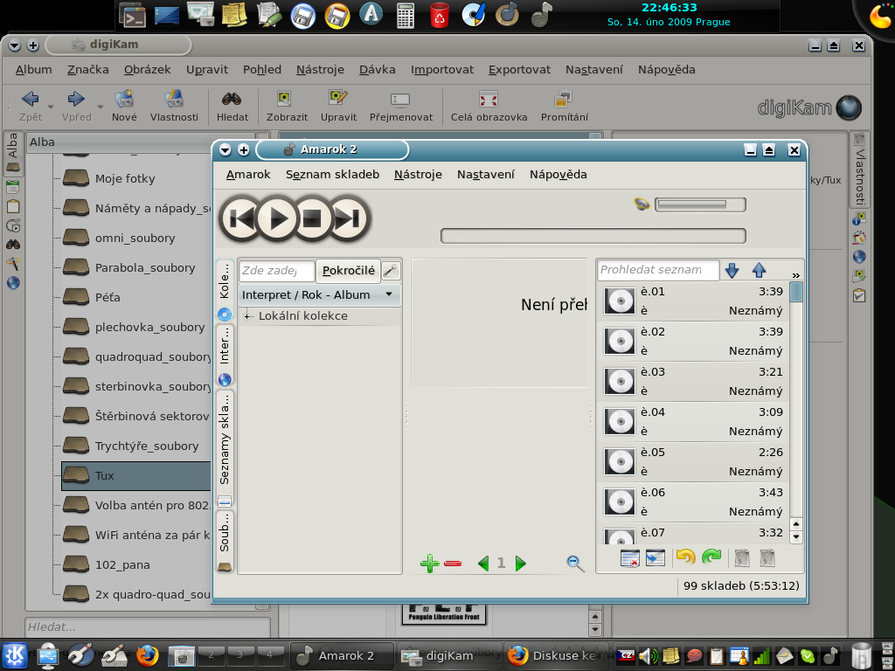Redo playlist change with the green arrow

pyautogui.click(x=711, y=557)
